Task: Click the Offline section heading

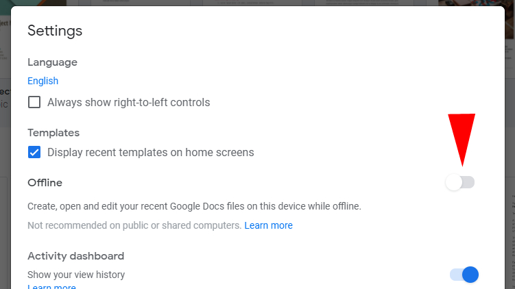Action: [x=45, y=183]
